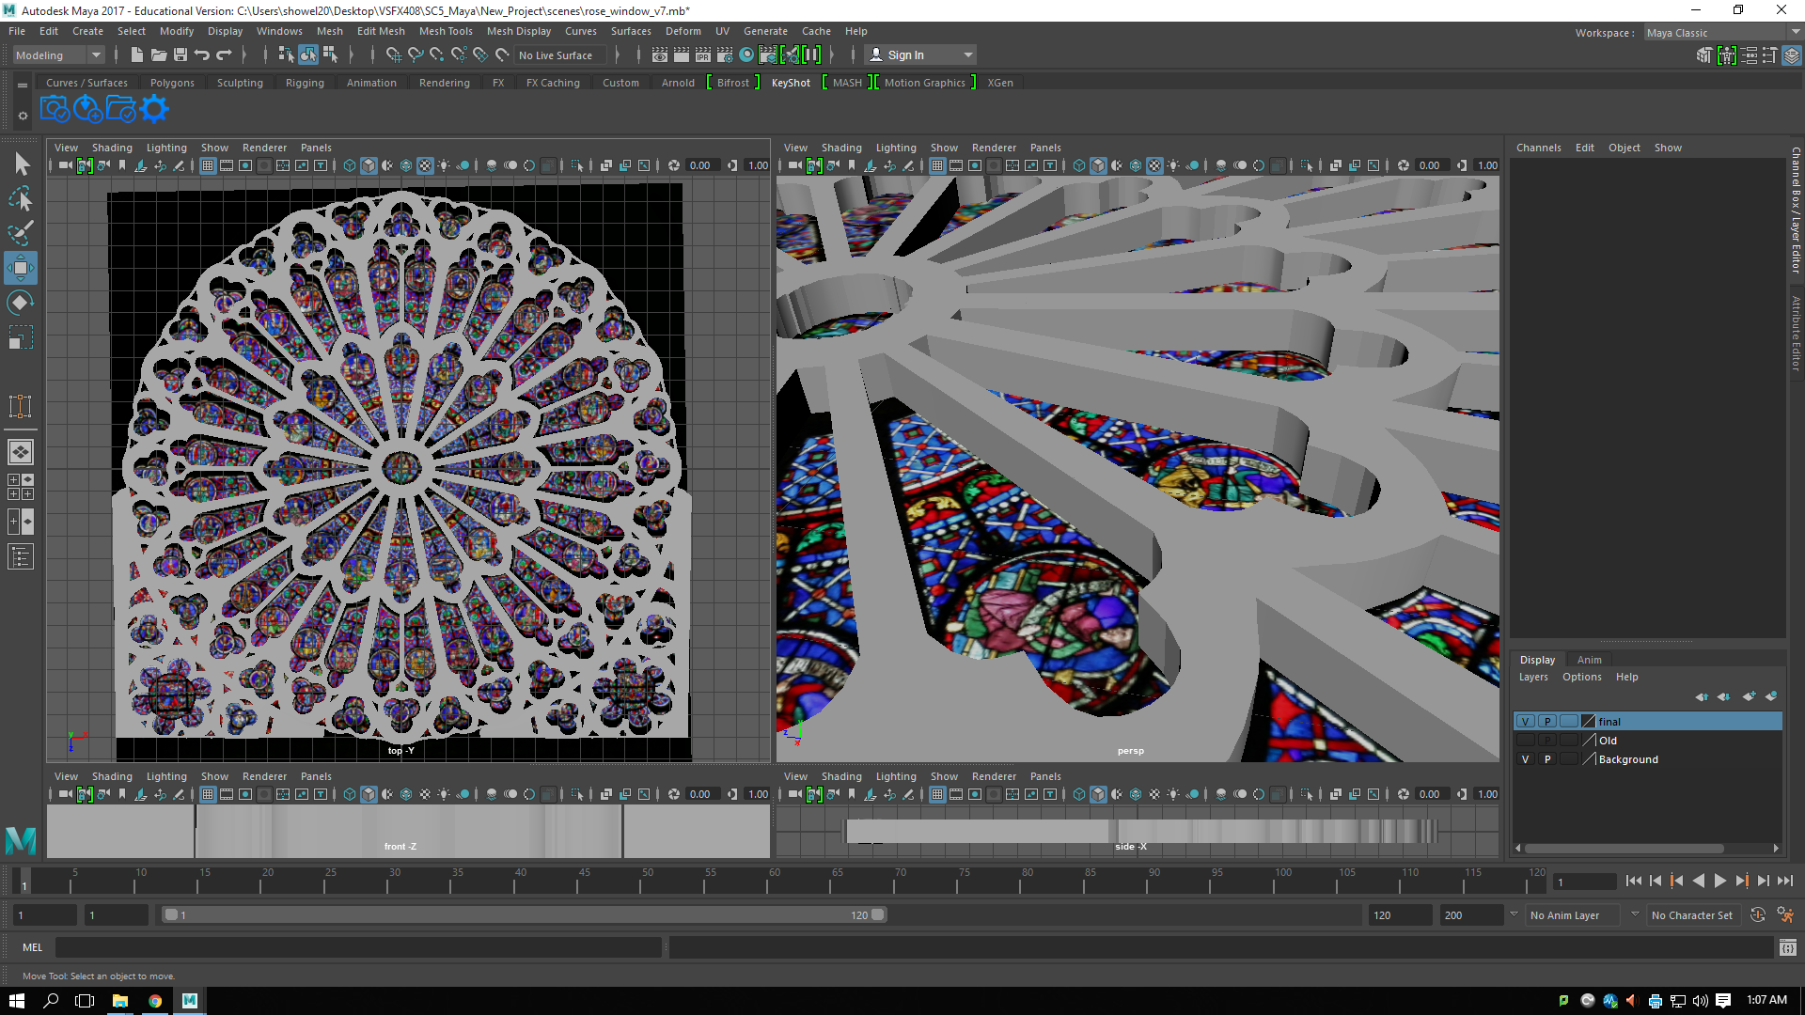Viewport: 1805px width, 1015px height.
Task: Switch to Anim layer tab
Action: coord(1590,660)
